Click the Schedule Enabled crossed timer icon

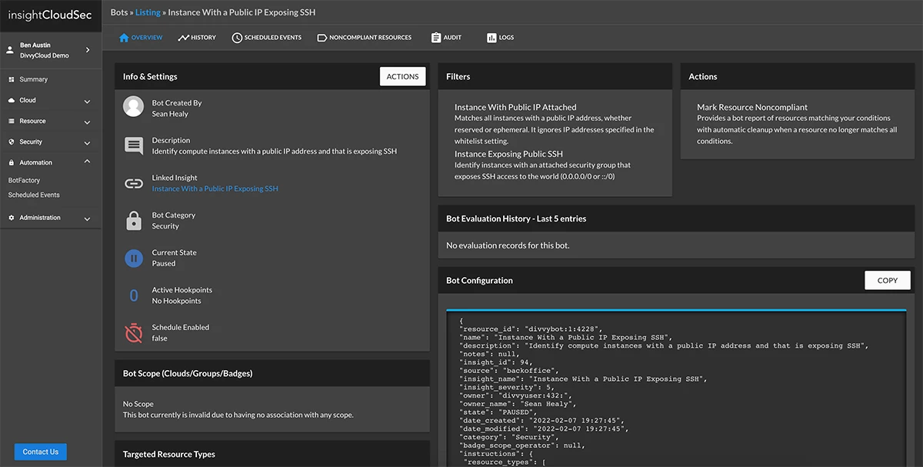point(134,332)
